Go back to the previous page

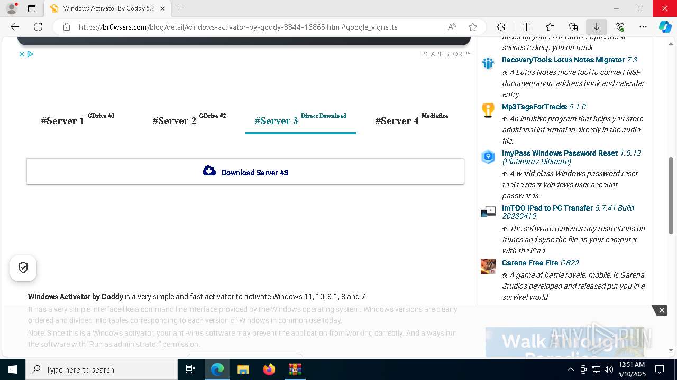click(x=15, y=27)
